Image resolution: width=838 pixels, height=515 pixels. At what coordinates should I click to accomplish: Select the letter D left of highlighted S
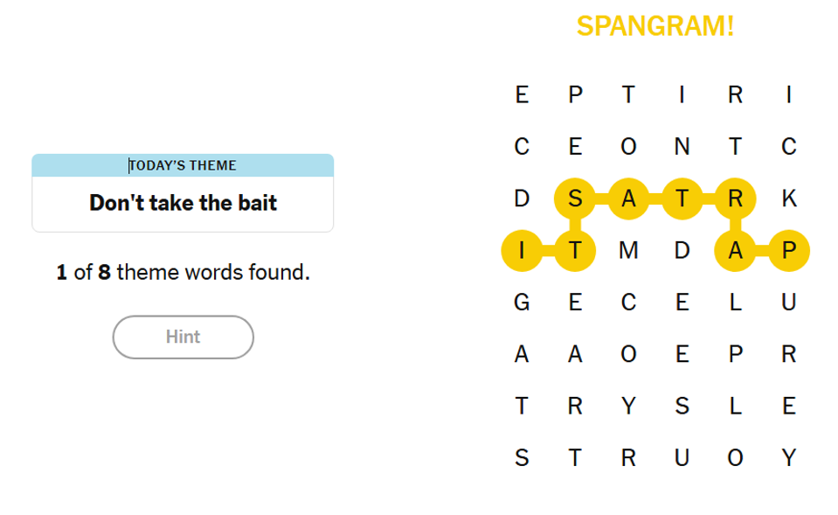[522, 199]
